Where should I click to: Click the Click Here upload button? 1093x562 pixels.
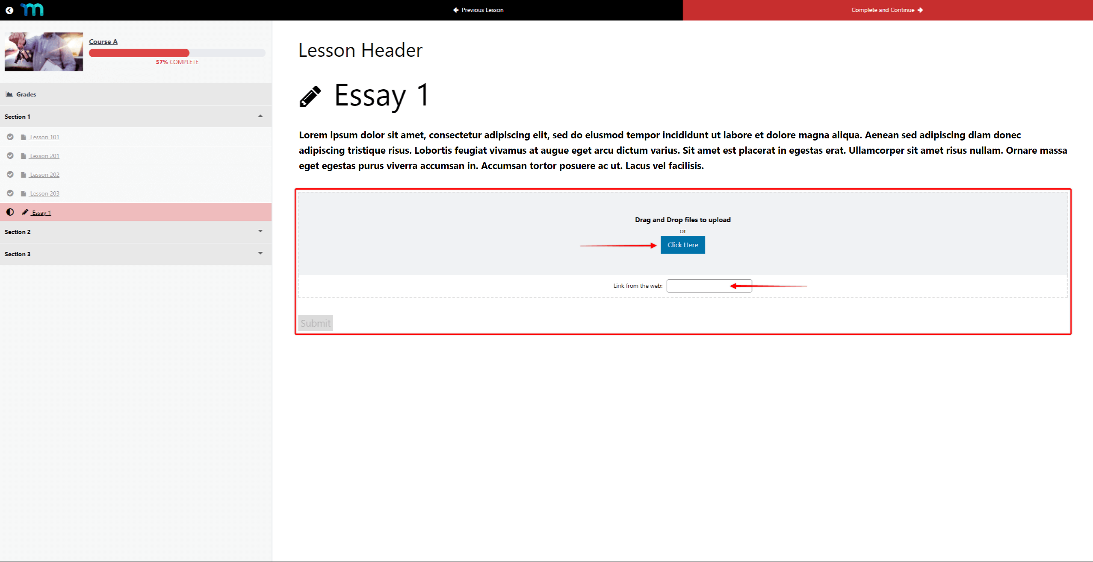click(x=682, y=244)
